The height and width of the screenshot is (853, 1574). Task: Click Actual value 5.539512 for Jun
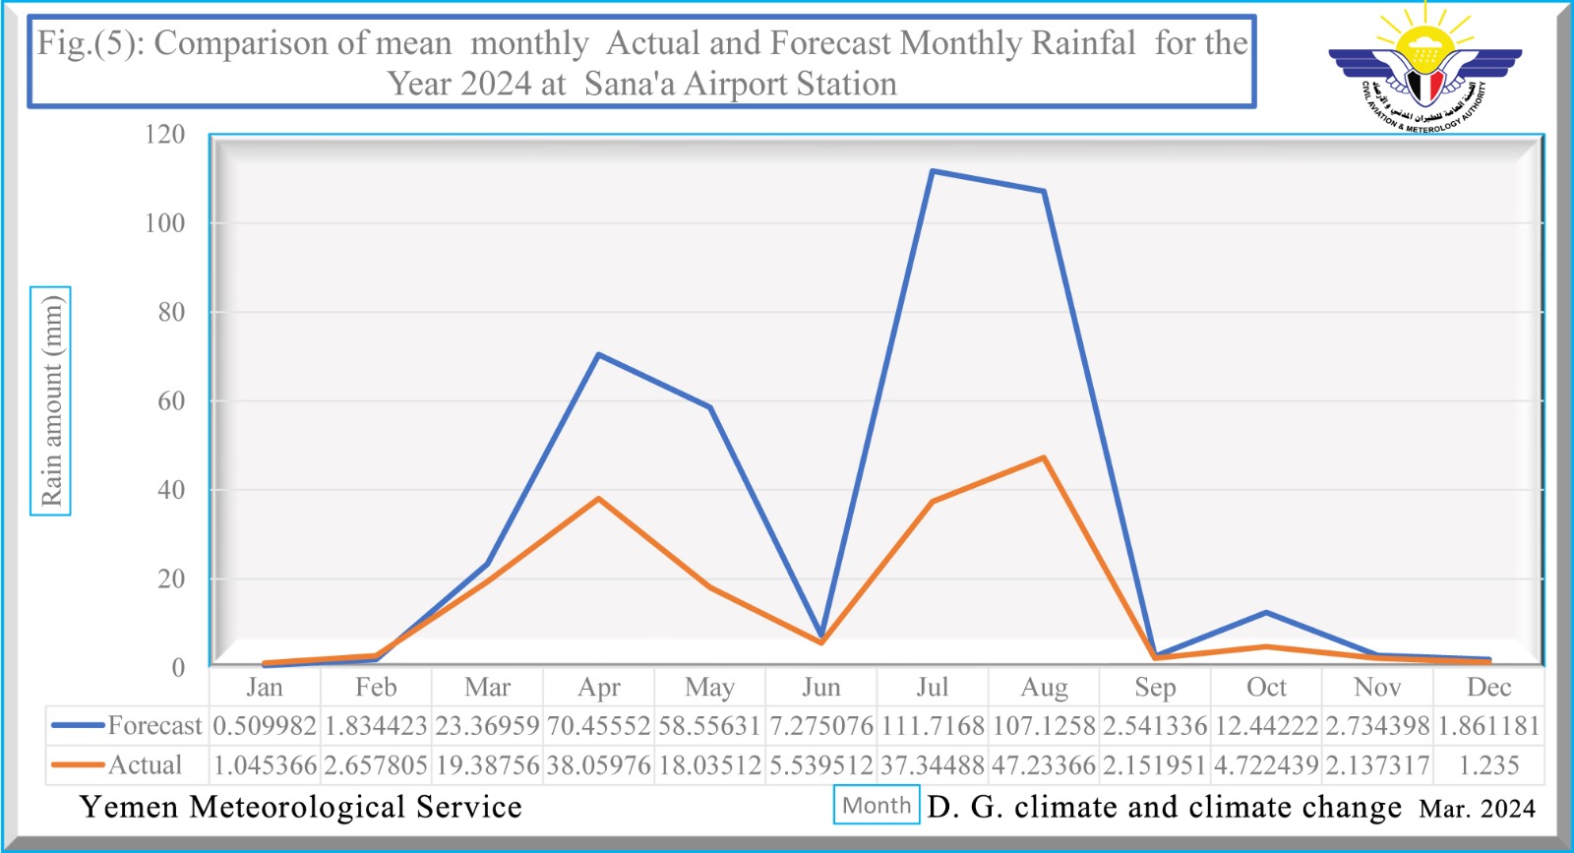(x=820, y=765)
